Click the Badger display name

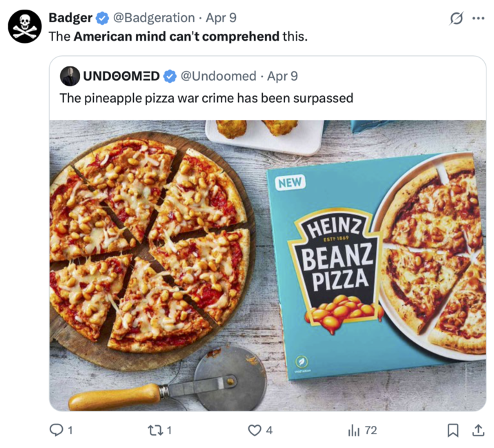70,18
